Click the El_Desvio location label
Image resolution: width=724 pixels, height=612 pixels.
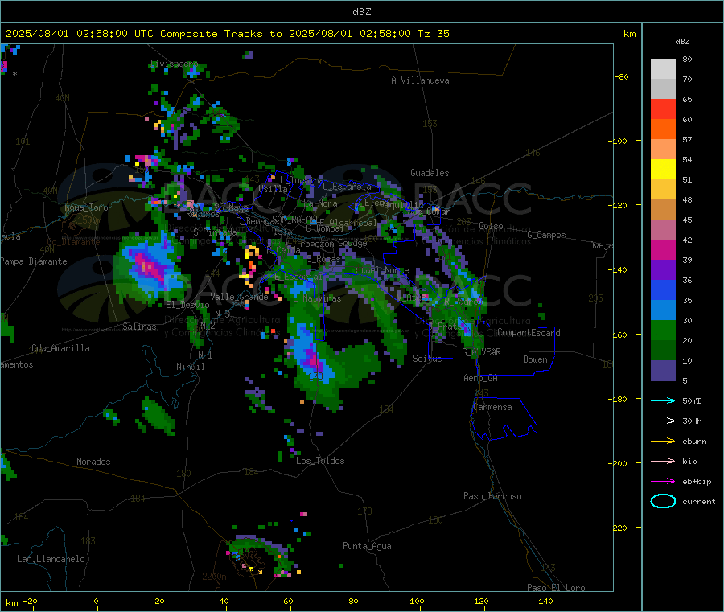pyautogui.click(x=187, y=305)
